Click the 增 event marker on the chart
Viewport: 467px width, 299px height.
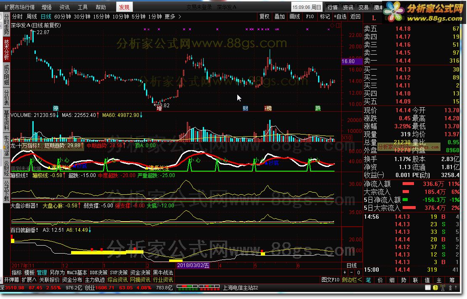(159, 108)
